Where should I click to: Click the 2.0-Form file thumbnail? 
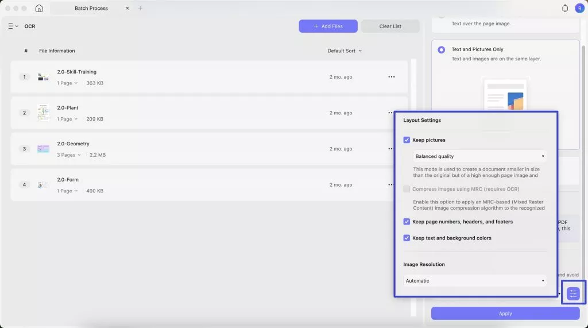(43, 184)
